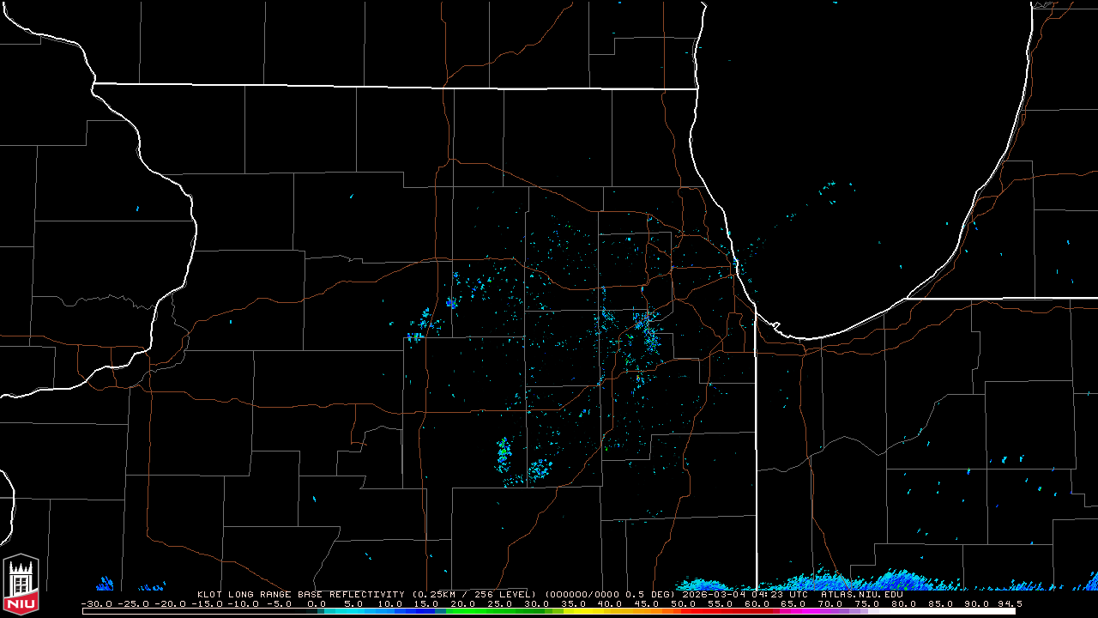Viewport: 1098px width, 618px height.
Task: Click the "94.5" scale label
Action: point(1010,603)
